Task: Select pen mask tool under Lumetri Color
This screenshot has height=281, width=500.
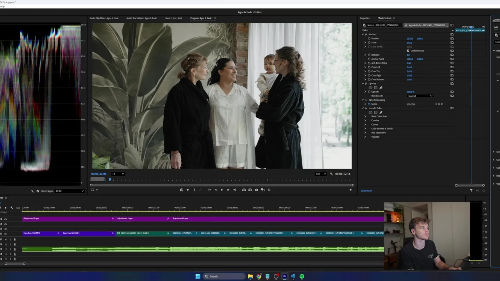Action: 381,112
